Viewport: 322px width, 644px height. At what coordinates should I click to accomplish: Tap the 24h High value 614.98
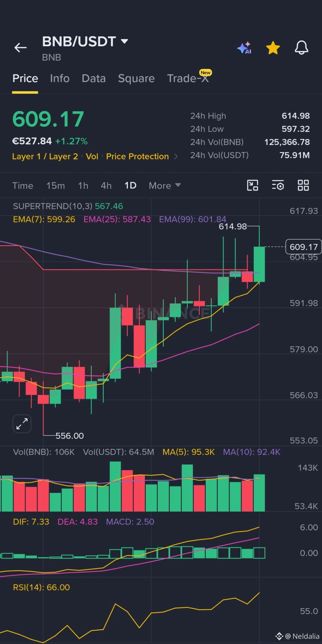(296, 116)
